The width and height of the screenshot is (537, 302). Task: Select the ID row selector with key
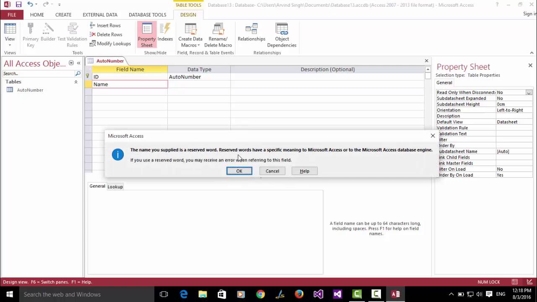click(88, 77)
